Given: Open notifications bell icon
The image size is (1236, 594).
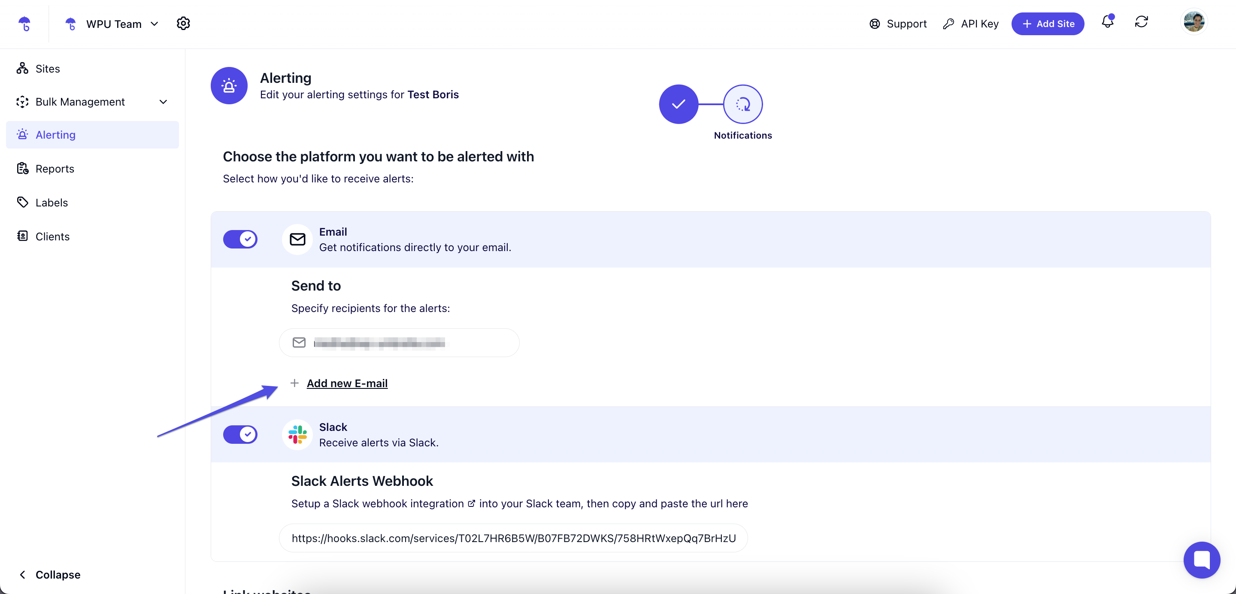Looking at the screenshot, I should tap(1107, 21).
